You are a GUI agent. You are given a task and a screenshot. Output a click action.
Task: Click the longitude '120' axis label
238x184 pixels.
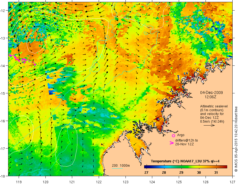click(45, 182)
